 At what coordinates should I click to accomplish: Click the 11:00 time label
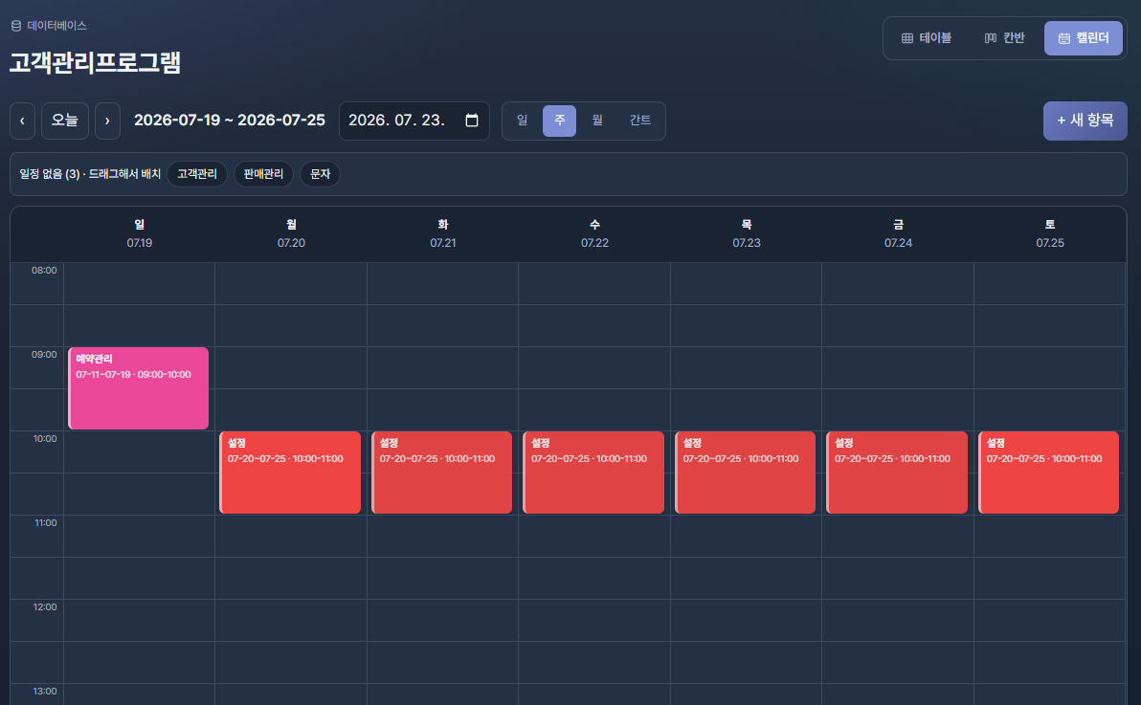click(x=45, y=523)
